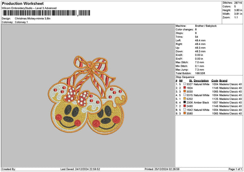
Task: Click design name 'Christmas Mickey-minnie 3,8in'
Action: [x=33, y=19]
